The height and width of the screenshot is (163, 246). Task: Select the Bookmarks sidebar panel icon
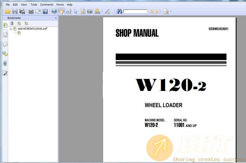pyautogui.click(x=5, y=25)
